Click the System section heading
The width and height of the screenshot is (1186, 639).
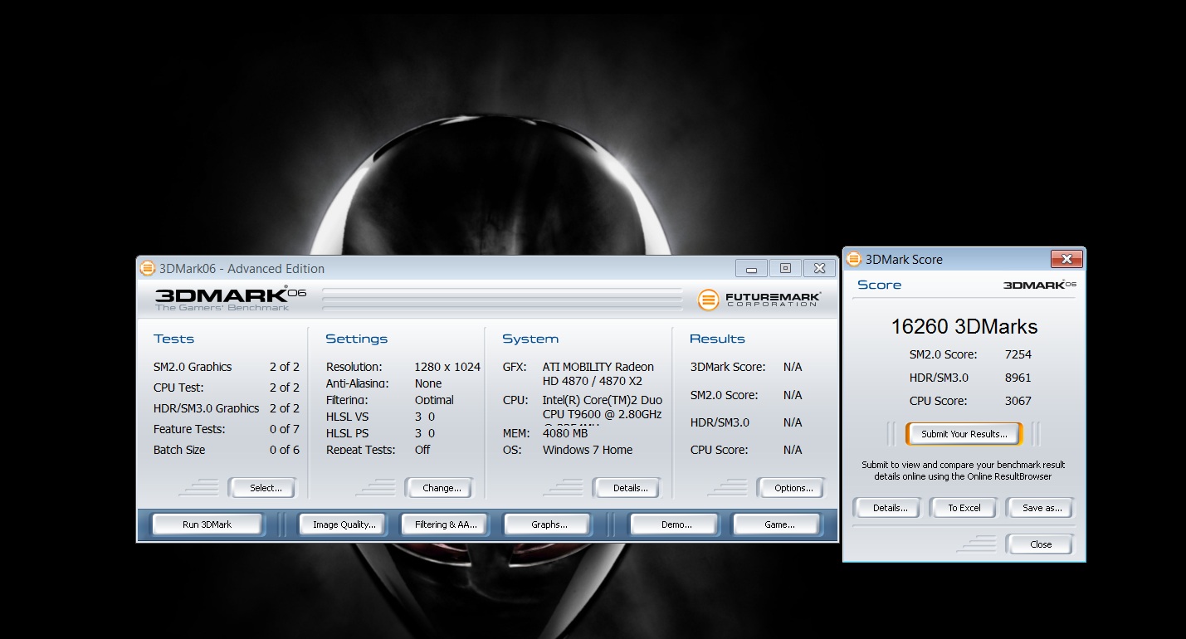click(x=530, y=339)
